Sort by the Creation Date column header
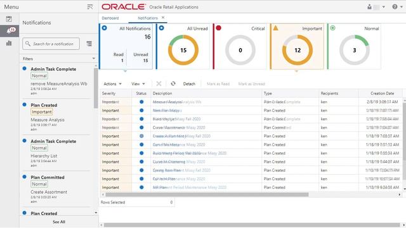This screenshot has width=406, height=228. pos(381,93)
